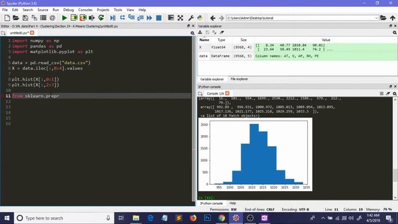Browse for a working directory
This screenshot has width=398, height=224.
pos(383,18)
